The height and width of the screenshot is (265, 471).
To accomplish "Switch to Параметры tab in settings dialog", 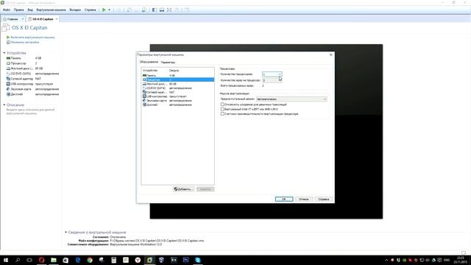I will (168, 62).
